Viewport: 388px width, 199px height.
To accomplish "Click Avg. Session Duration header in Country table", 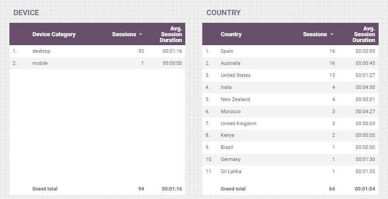I will [364, 34].
